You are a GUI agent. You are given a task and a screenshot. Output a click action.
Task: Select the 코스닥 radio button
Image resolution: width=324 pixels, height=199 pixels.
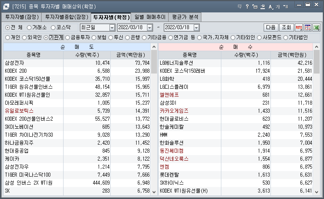(x=53, y=28)
